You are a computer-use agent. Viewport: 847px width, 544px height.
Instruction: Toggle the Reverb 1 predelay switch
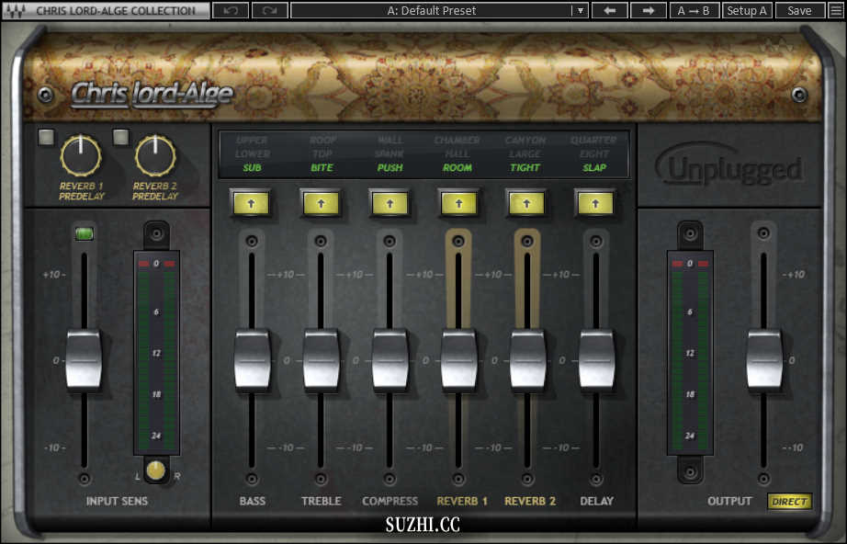tap(46, 139)
